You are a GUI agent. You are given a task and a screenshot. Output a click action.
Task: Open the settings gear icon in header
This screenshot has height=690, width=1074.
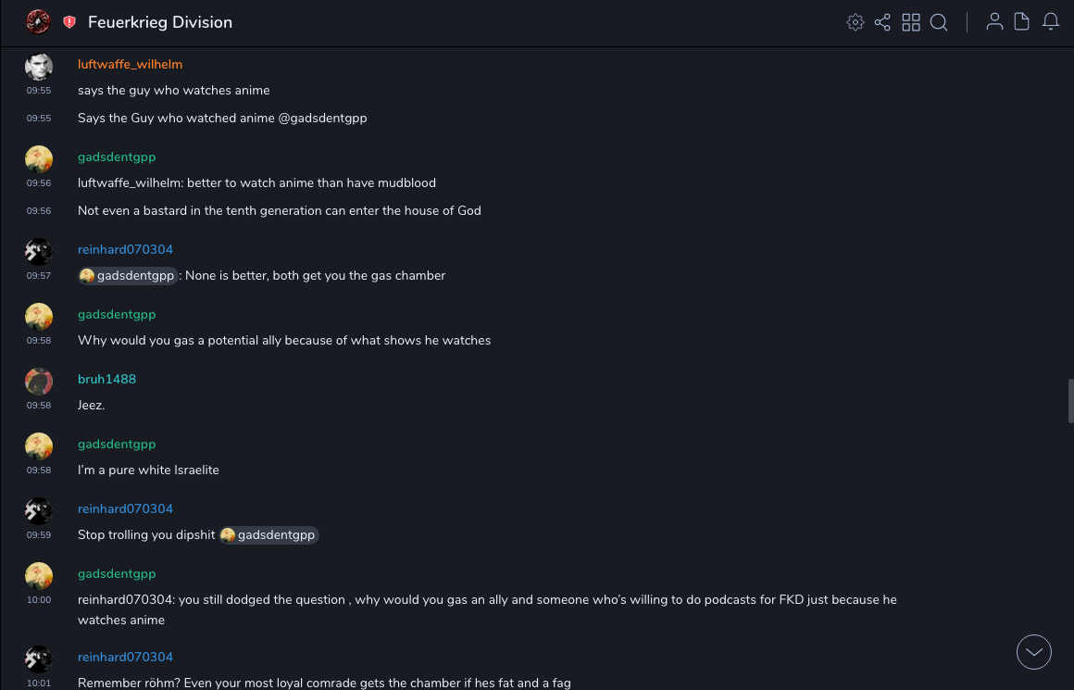pos(855,22)
